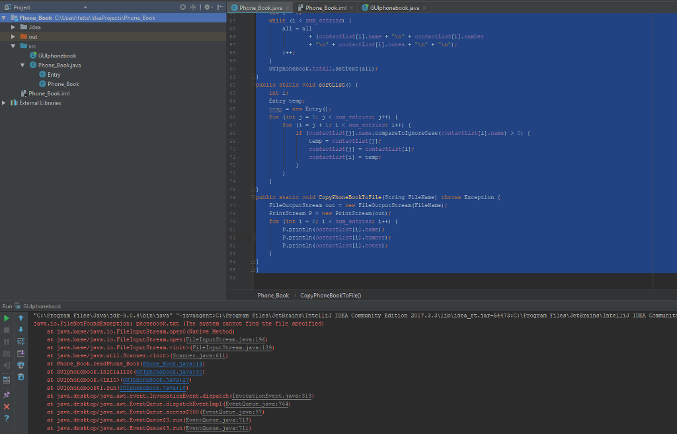677x434 pixels.
Task: Close the Run tab with red X
Action: tap(6, 406)
